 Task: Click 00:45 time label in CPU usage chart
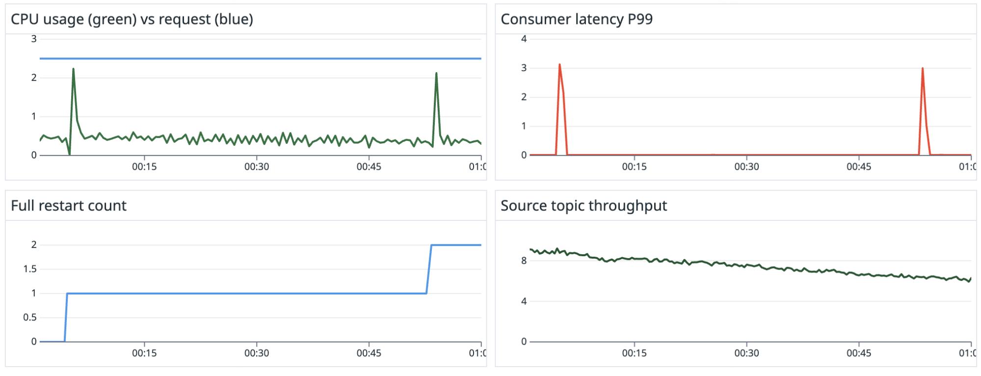[369, 167]
